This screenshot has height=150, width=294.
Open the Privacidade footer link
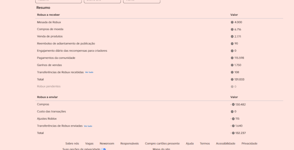pos(250,143)
